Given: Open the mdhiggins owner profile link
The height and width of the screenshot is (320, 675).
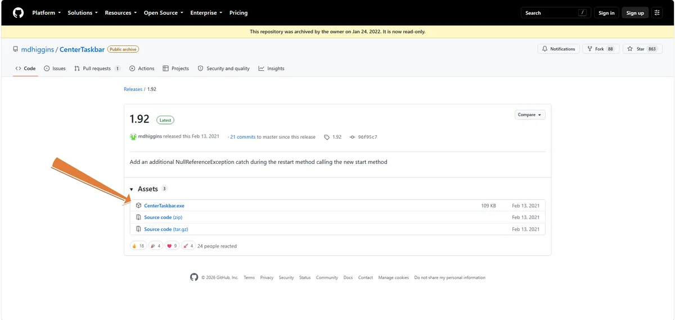Looking at the screenshot, I should click(x=37, y=49).
